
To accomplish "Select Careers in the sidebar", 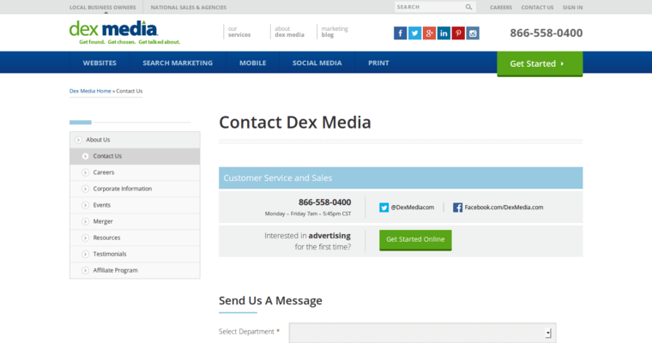I will point(135,172).
